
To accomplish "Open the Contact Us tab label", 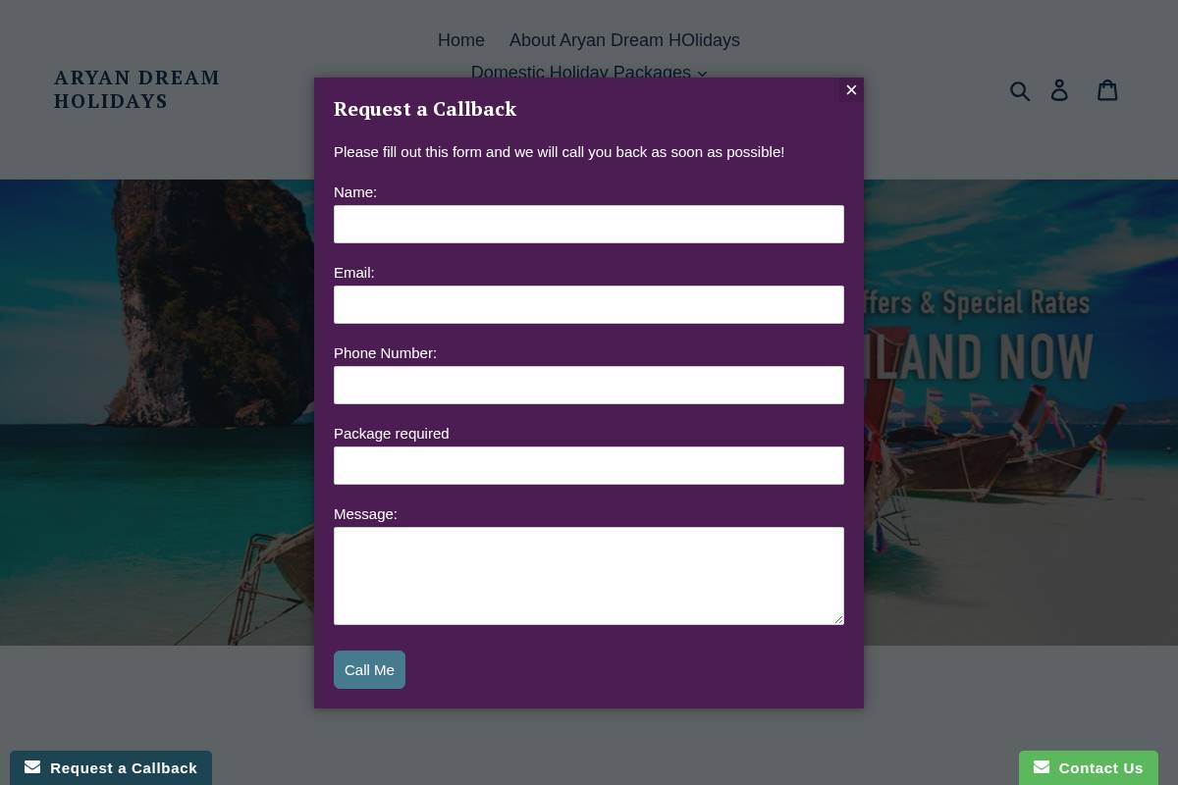I will tap(1100, 768).
